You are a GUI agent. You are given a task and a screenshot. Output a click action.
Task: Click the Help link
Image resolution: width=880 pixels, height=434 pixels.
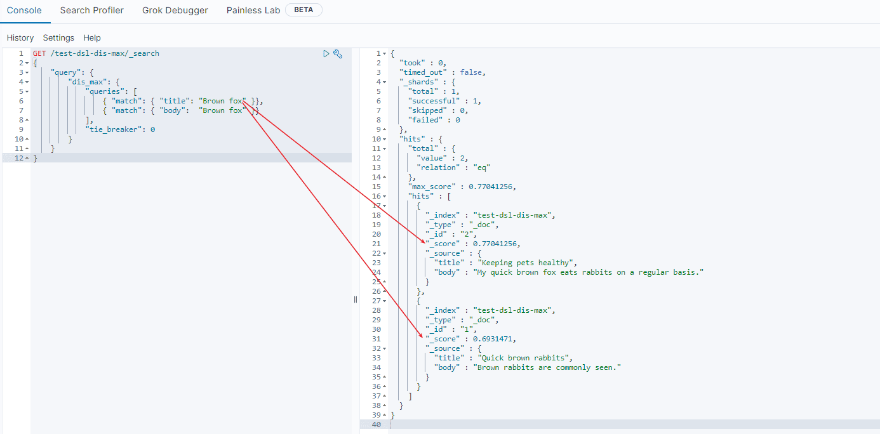click(92, 38)
